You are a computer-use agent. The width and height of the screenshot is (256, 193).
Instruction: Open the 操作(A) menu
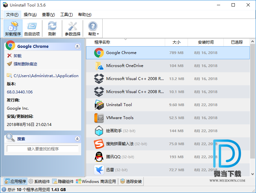click(x=30, y=15)
